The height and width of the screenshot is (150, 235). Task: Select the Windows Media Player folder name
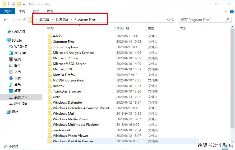coord(70,119)
